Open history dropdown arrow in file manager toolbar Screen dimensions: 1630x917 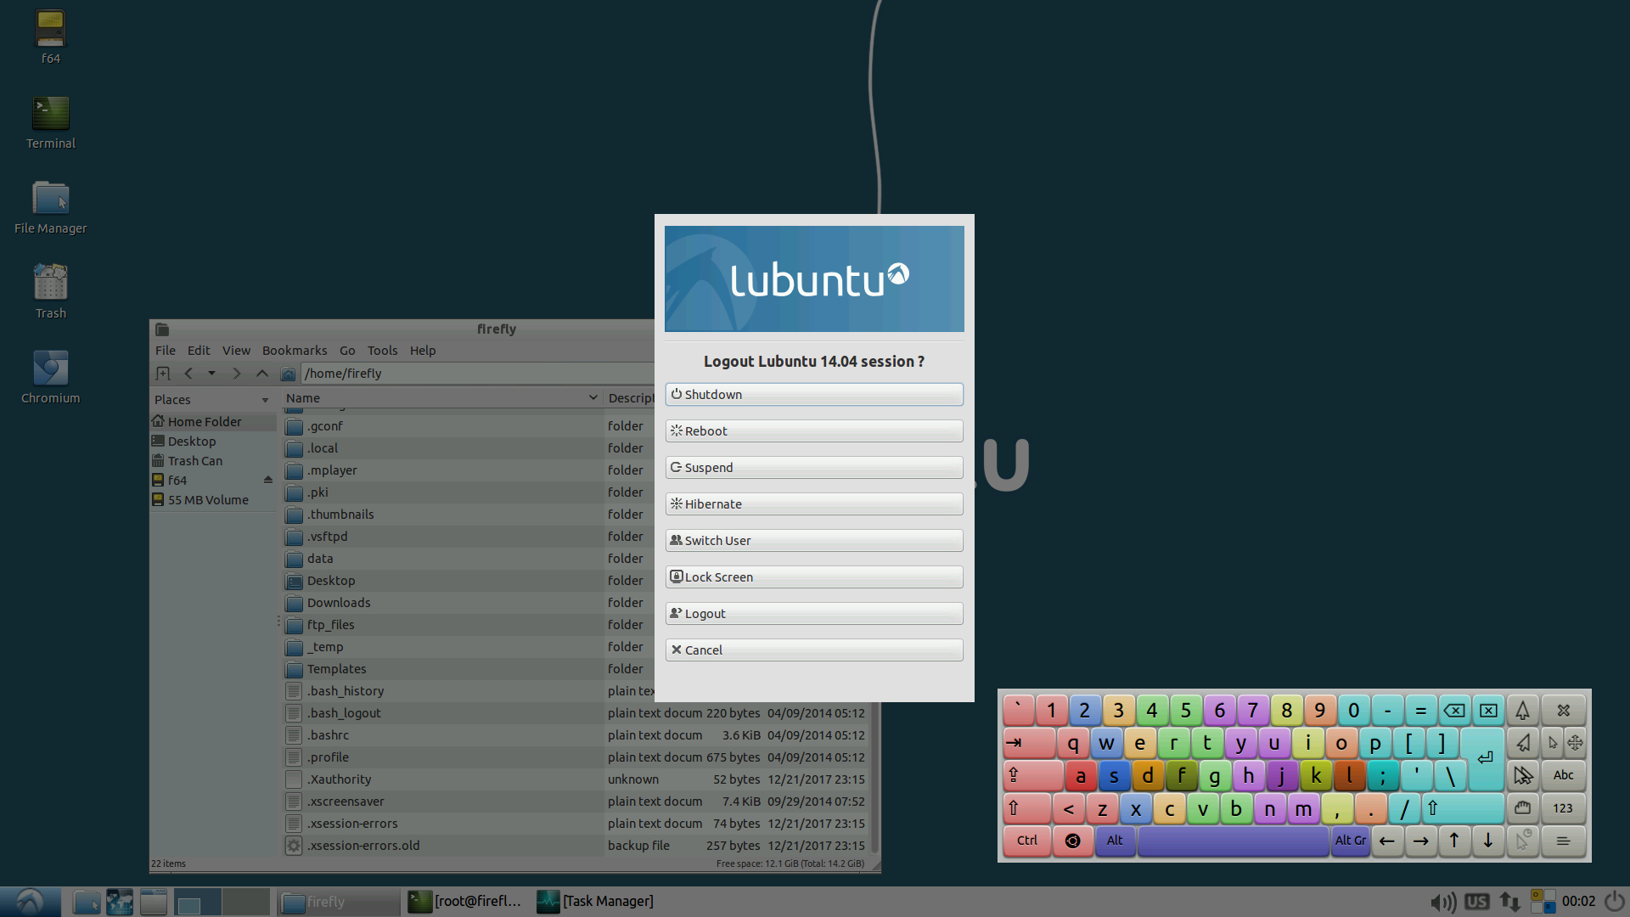[211, 374]
